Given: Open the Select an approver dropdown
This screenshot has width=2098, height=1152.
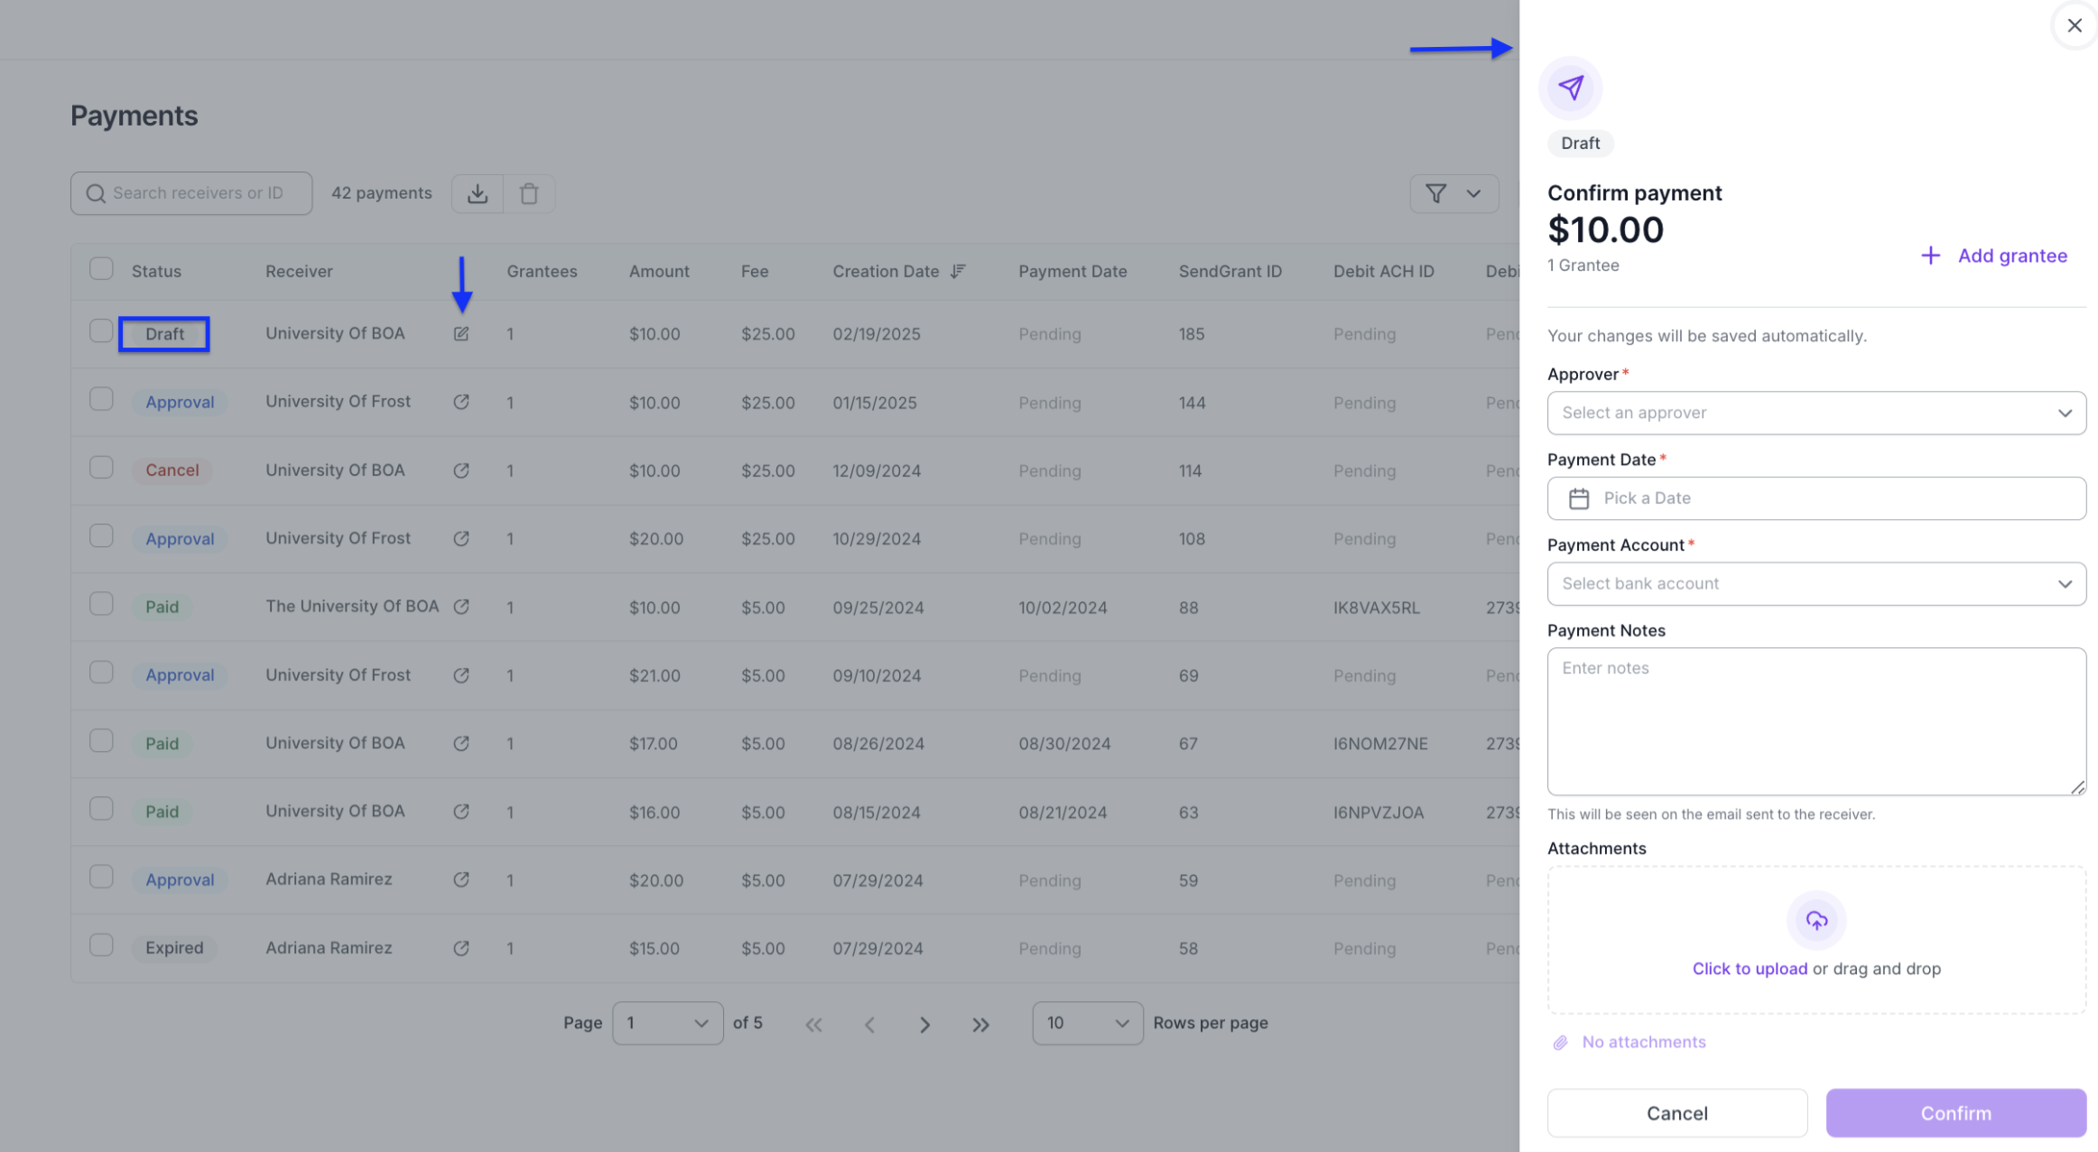Looking at the screenshot, I should coord(1816,413).
